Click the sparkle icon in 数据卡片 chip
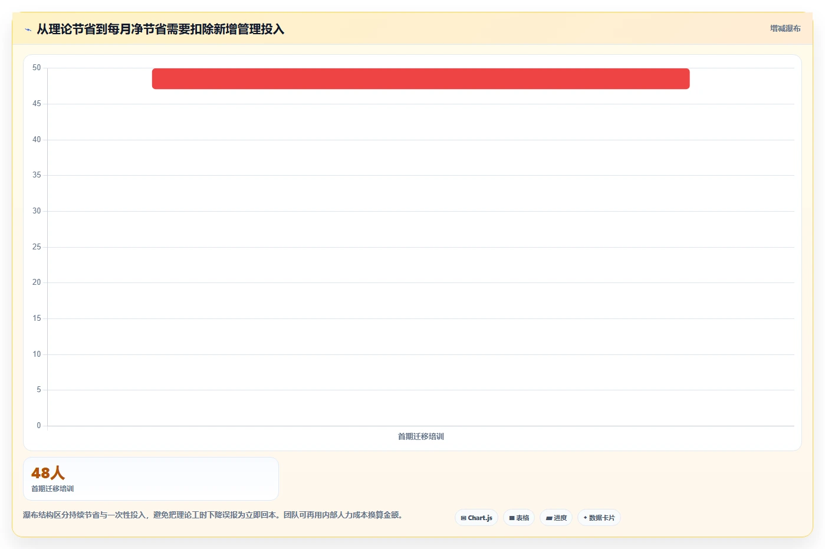This screenshot has width=825, height=549. (x=585, y=518)
